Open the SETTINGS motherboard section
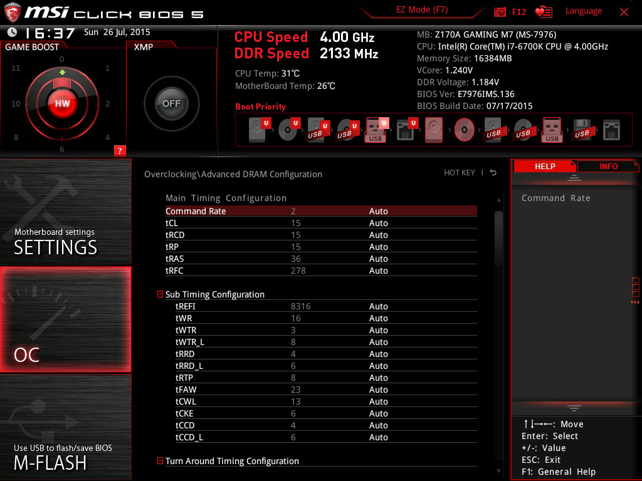642x481 pixels. pos(65,212)
